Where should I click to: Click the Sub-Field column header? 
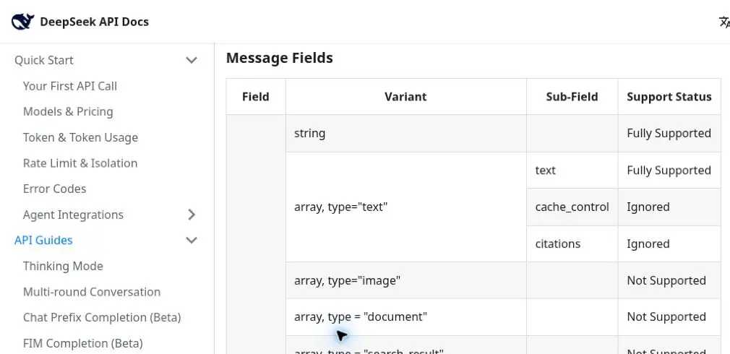[572, 97]
